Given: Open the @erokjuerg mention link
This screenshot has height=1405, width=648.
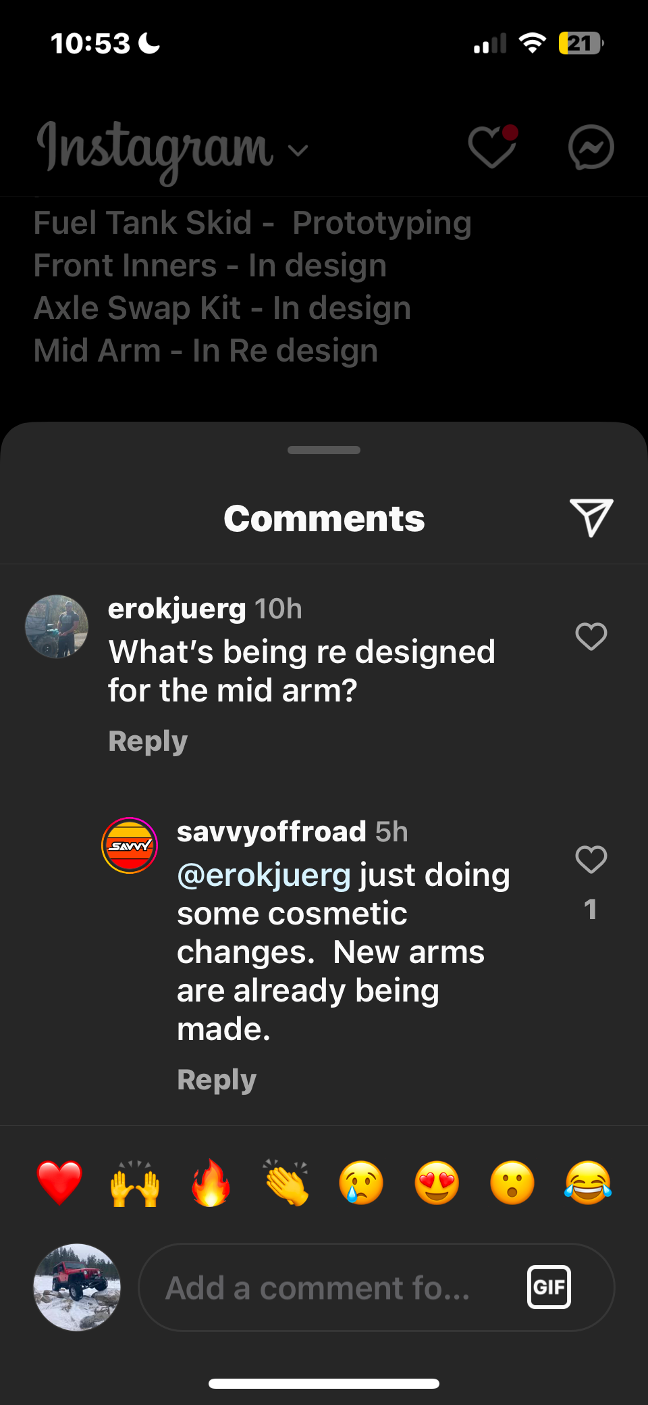Looking at the screenshot, I should 264,875.
